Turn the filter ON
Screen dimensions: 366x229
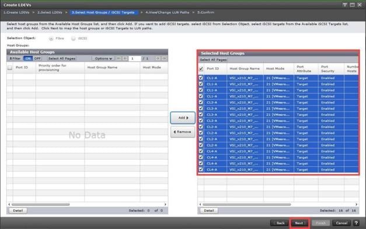click(28, 58)
